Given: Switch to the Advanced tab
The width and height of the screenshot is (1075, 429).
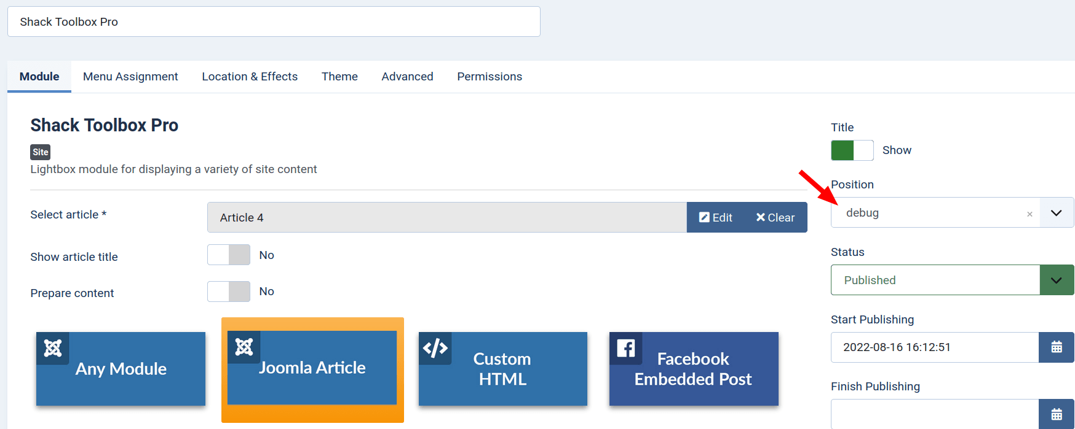Looking at the screenshot, I should click(x=407, y=77).
